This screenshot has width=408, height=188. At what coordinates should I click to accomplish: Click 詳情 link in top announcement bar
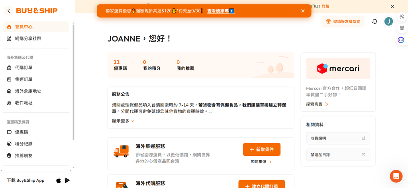pyautogui.click(x=326, y=6)
